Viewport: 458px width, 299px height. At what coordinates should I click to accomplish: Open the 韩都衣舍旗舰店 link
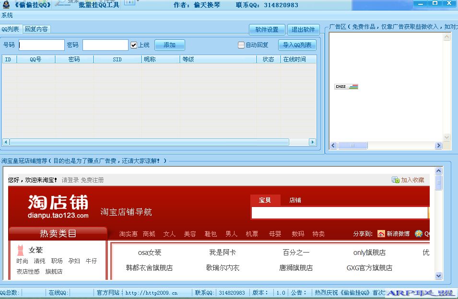pos(149,268)
